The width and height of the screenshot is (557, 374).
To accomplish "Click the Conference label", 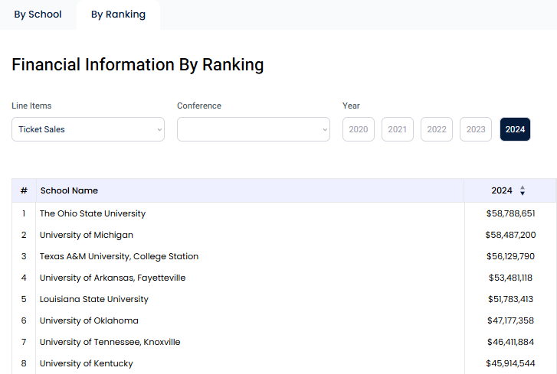I will tap(199, 106).
